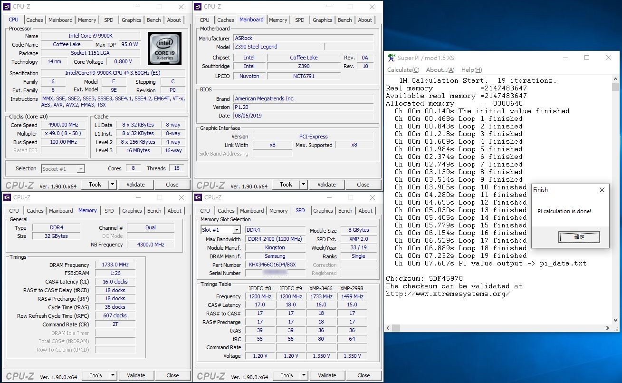Click the motherboard model 'Z390 Steel Legend'
The width and height of the screenshot is (622, 383).
coord(278,47)
